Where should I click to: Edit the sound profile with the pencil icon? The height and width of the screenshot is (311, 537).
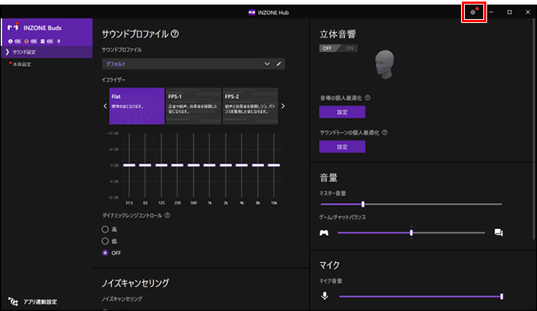[278, 64]
